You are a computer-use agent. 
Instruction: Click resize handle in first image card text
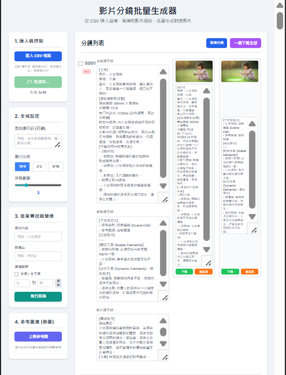[208, 263]
